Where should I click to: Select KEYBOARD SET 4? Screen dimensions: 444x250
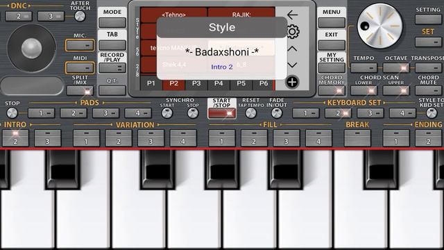point(402,113)
